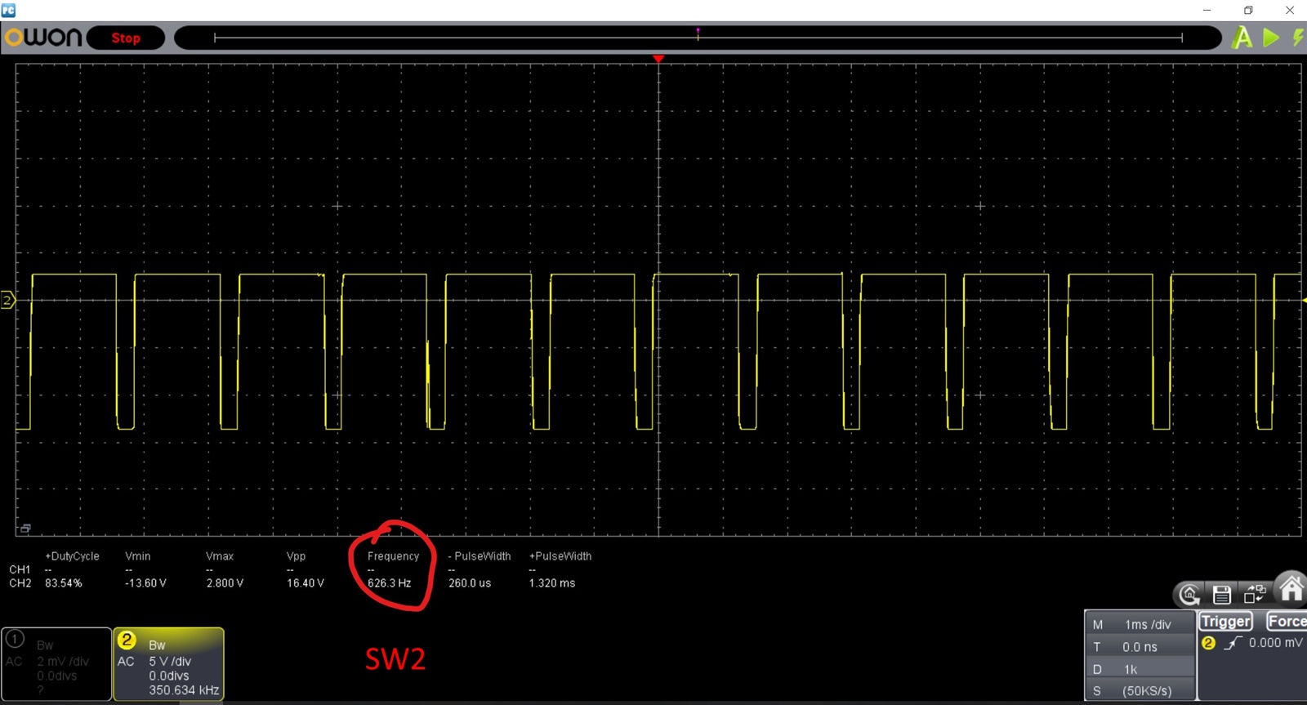Click the OWON logo in the toolbar

(x=43, y=38)
